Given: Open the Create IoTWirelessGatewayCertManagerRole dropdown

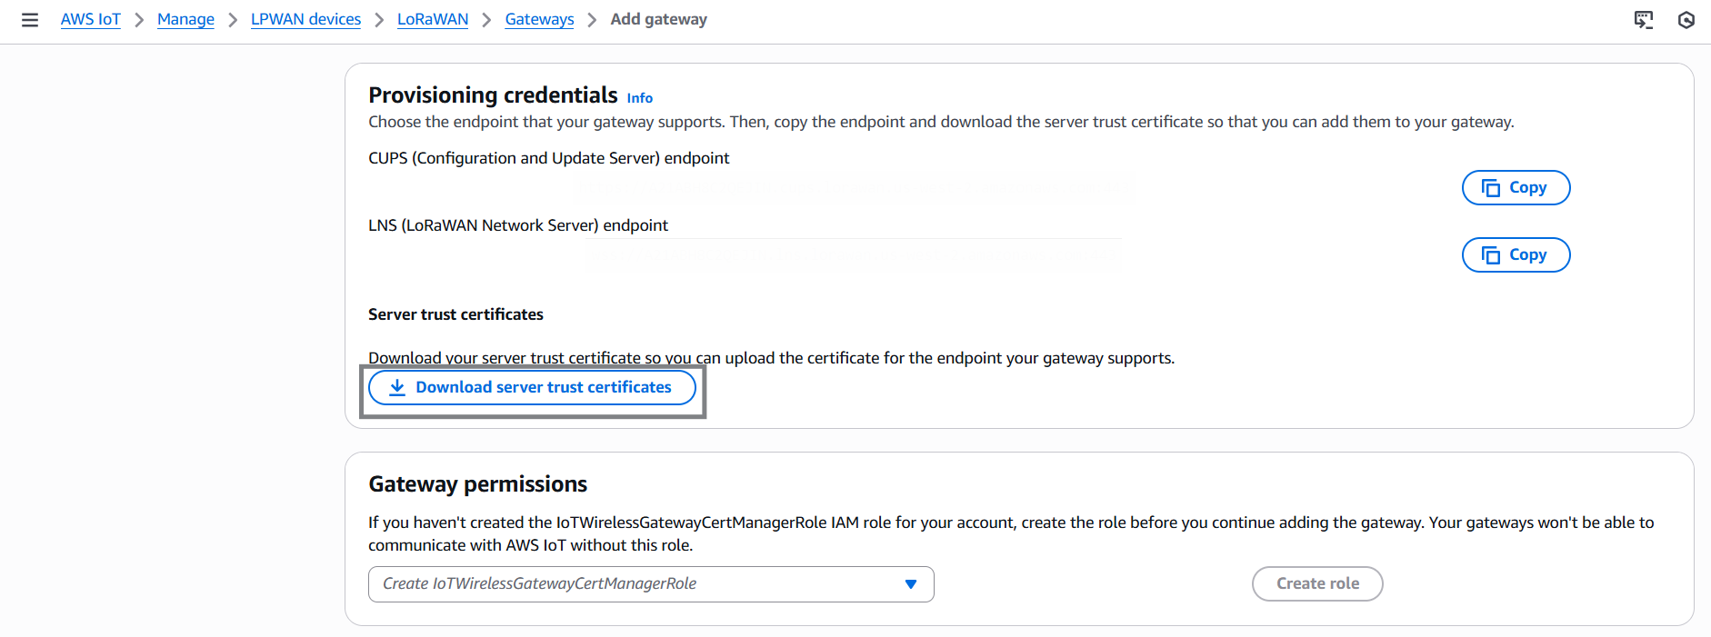Looking at the screenshot, I should (651, 584).
